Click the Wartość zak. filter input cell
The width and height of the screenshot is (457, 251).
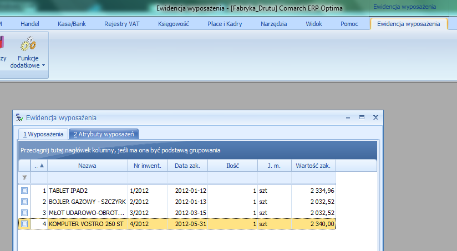coord(313,177)
